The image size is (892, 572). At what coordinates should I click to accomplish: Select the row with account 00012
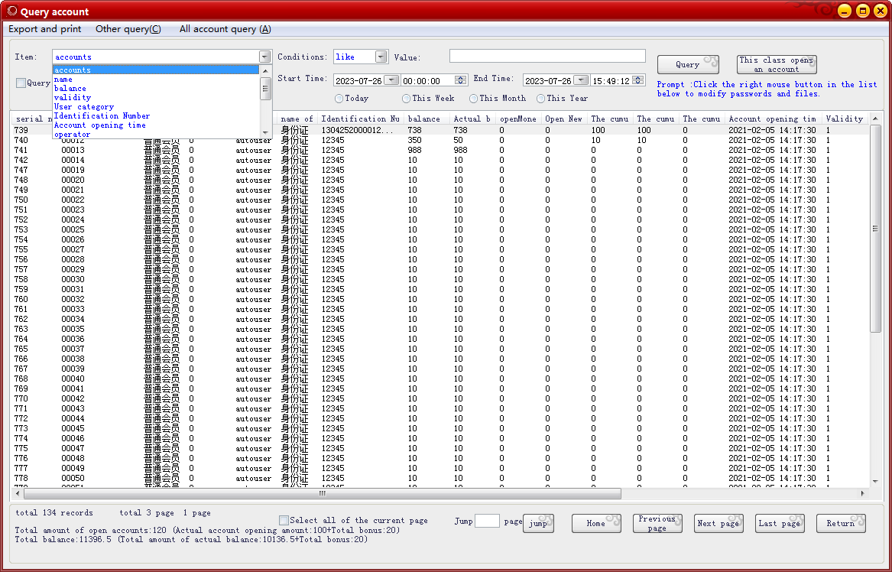(x=440, y=140)
